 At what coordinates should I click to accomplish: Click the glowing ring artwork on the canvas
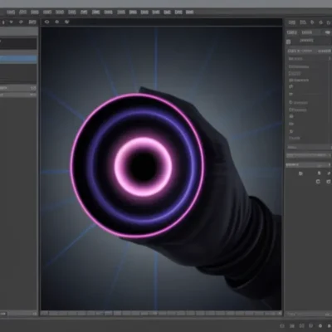click(138, 165)
